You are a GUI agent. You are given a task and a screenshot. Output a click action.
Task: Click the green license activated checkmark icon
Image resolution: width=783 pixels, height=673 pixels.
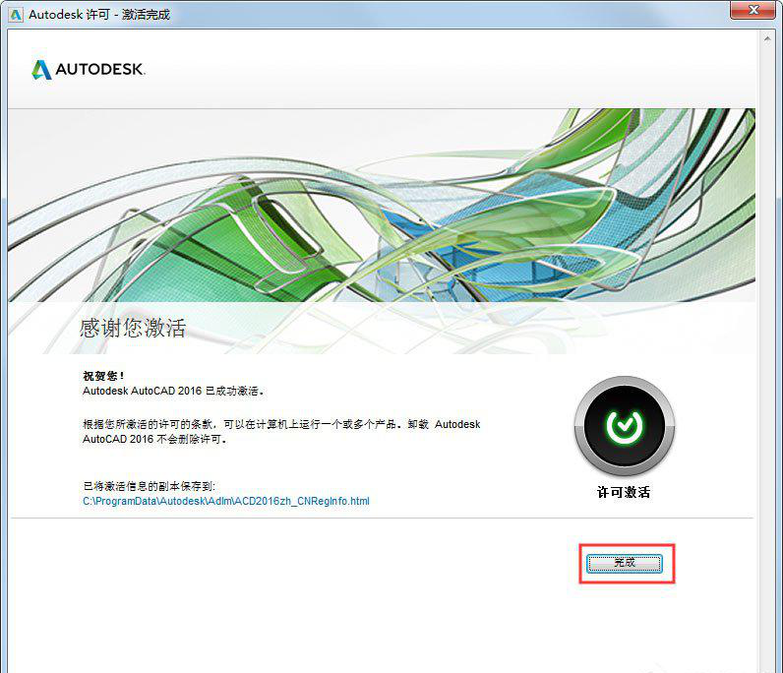pyautogui.click(x=624, y=426)
